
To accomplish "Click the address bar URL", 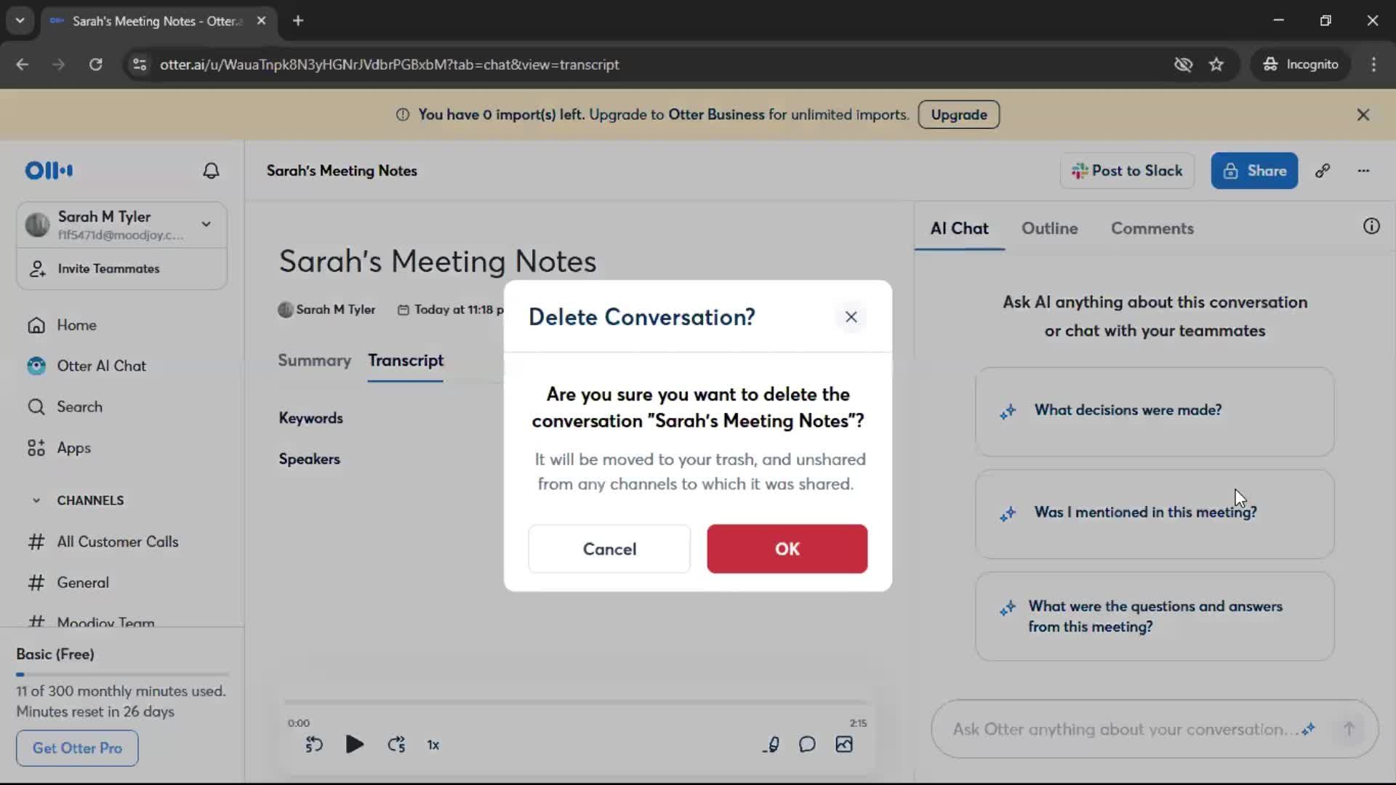I will point(390,64).
